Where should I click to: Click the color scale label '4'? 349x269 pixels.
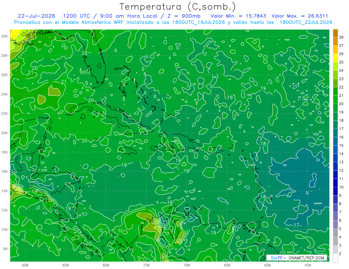point(341,237)
